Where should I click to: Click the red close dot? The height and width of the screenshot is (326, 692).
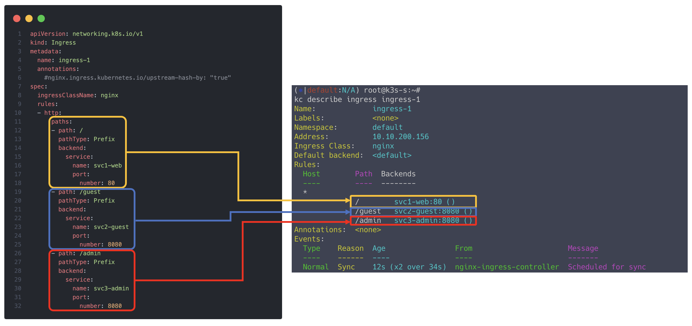point(17,19)
